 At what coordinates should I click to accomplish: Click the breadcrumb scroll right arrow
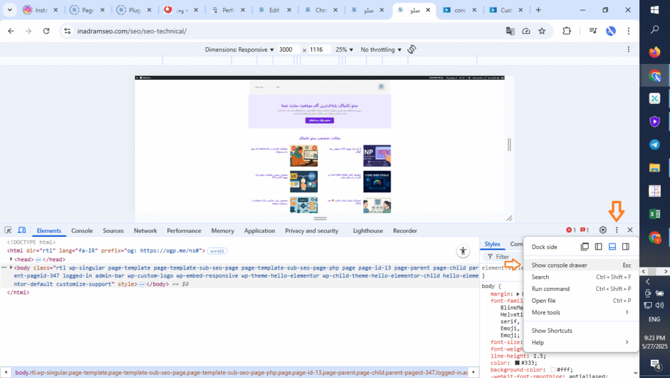coord(473,373)
